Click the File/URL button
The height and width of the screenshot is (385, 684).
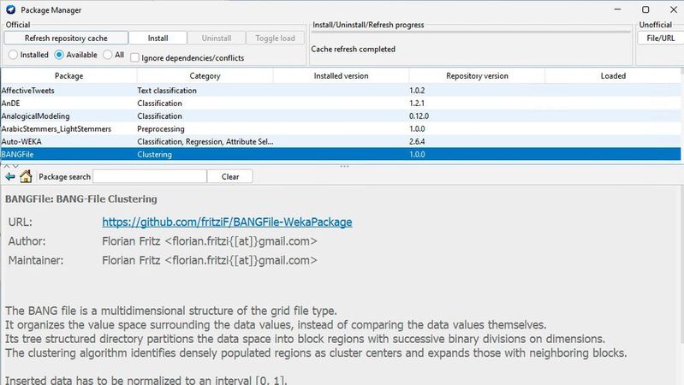pyautogui.click(x=660, y=38)
